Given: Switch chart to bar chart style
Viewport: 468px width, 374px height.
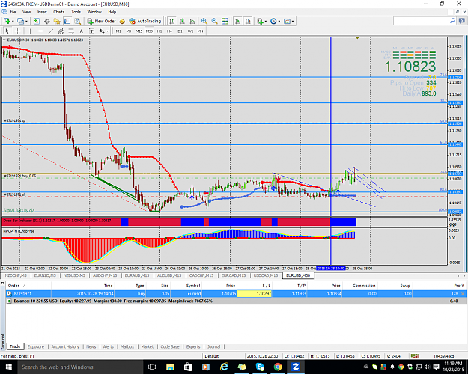Looking at the screenshot, I should pyautogui.click(x=171, y=21).
